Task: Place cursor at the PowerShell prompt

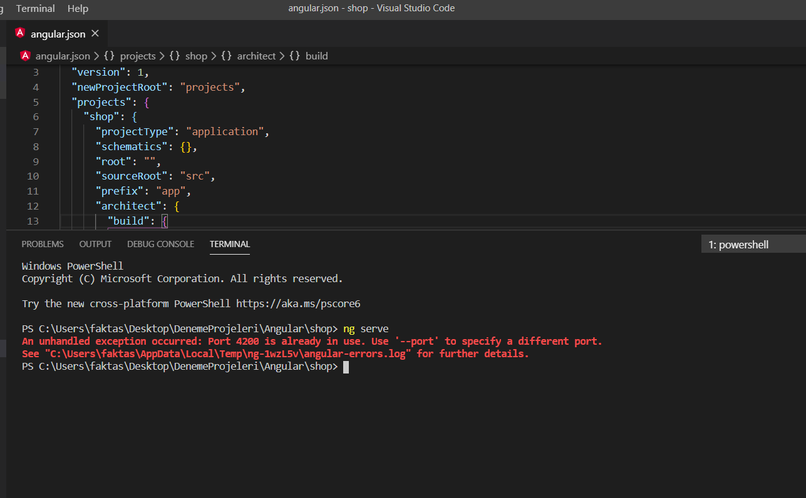Action: 346,367
